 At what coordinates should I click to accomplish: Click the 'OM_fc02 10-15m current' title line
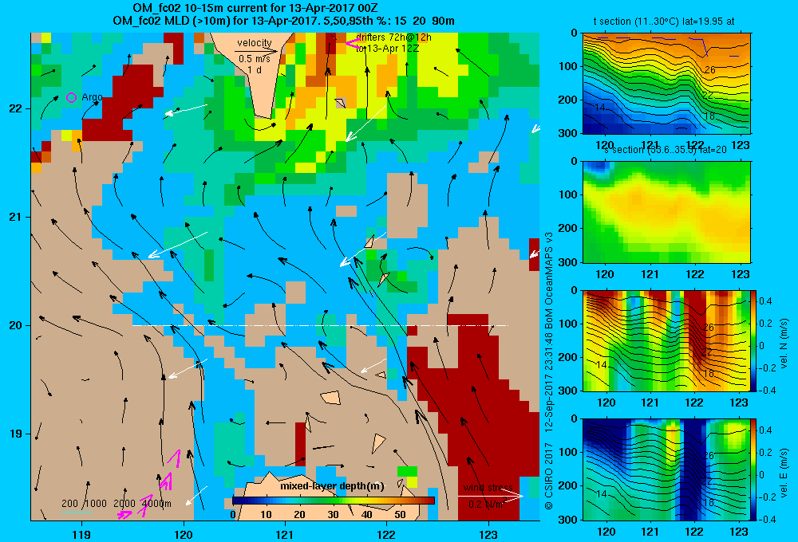(x=255, y=8)
